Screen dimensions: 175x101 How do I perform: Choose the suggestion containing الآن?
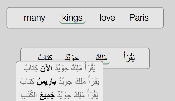[x=60, y=68]
